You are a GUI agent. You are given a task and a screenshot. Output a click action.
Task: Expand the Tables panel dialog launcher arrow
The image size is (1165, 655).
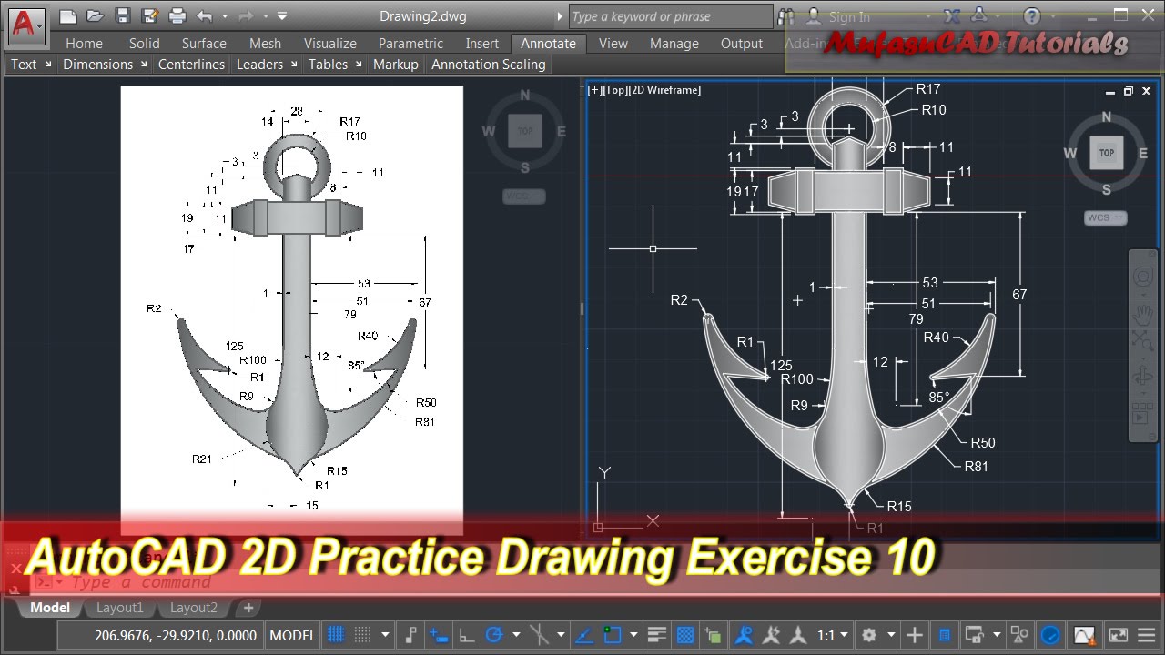tap(359, 64)
